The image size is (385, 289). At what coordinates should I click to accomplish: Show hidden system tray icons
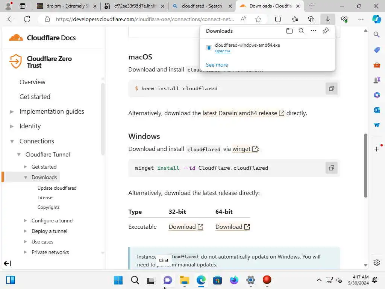pyautogui.click(x=319, y=280)
